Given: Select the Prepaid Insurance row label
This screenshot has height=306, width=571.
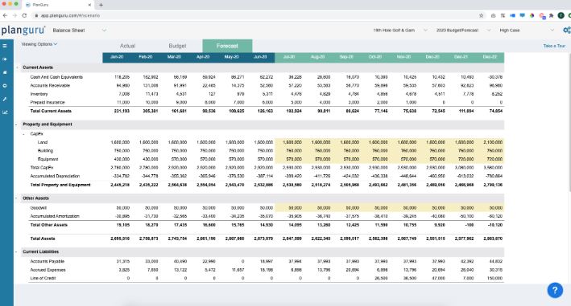Looking at the screenshot, I should point(48,102).
